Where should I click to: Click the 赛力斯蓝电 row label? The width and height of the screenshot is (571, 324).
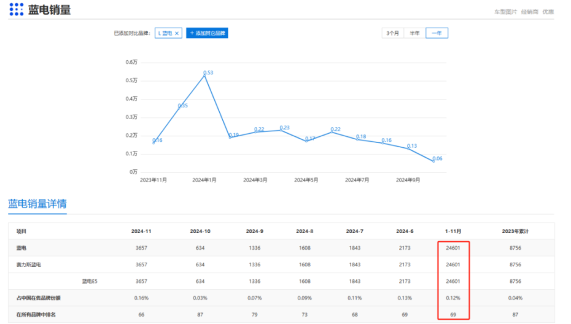coord(29,264)
